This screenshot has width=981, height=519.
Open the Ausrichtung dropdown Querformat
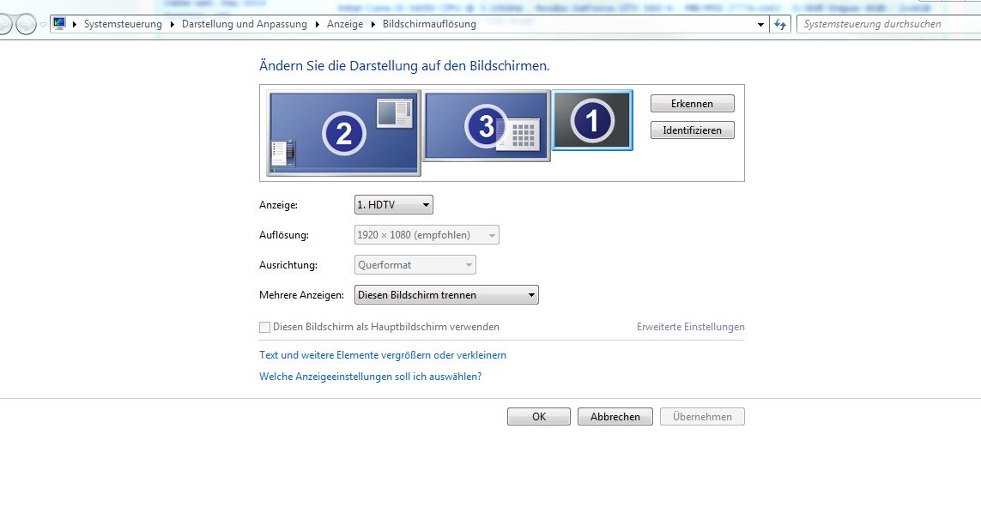click(415, 264)
